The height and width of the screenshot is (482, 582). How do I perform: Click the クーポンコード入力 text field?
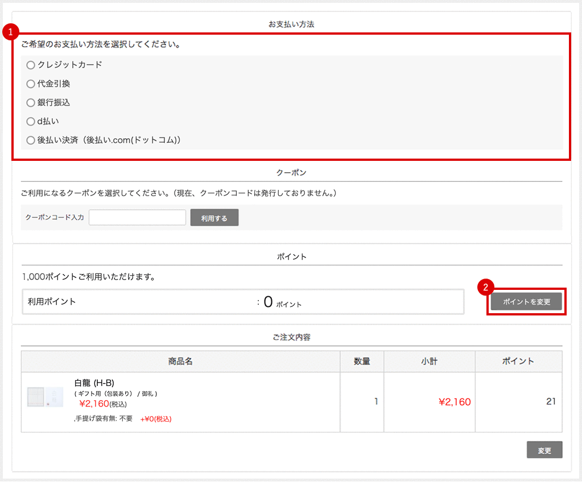[137, 217]
